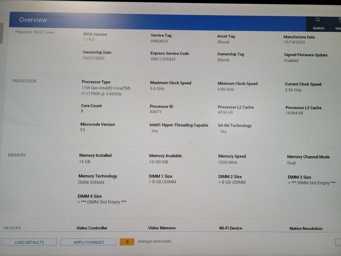Select Microcode Version value 53

pyautogui.click(x=83, y=130)
